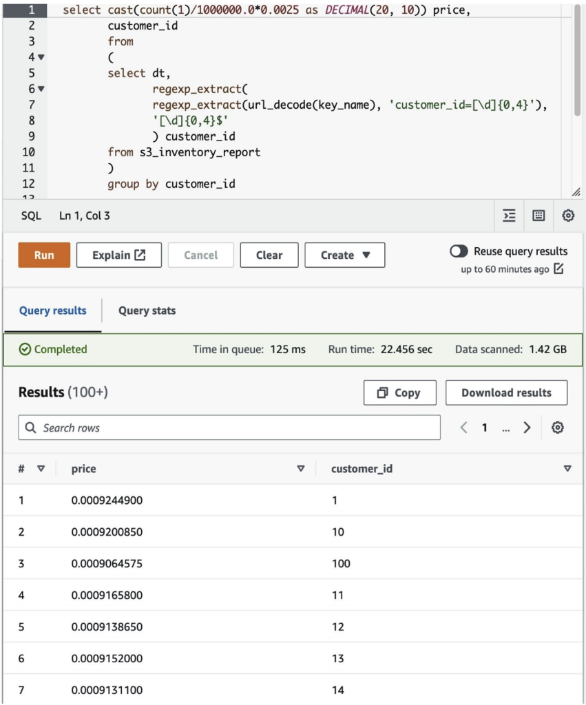Sort the customer_id column
Screen dimensions: 586x705
coord(567,469)
